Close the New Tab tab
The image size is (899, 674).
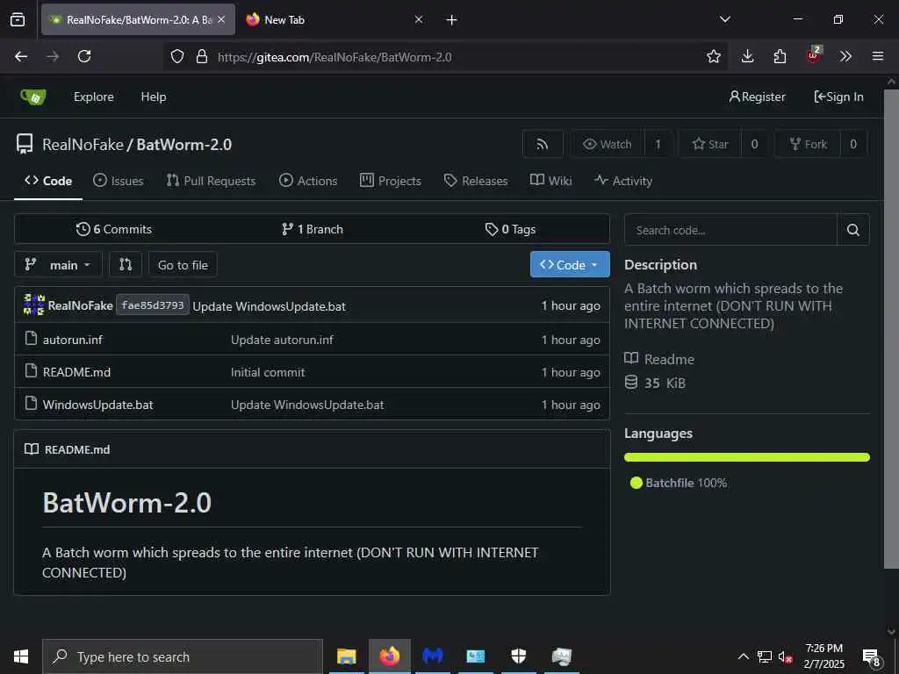point(419,19)
